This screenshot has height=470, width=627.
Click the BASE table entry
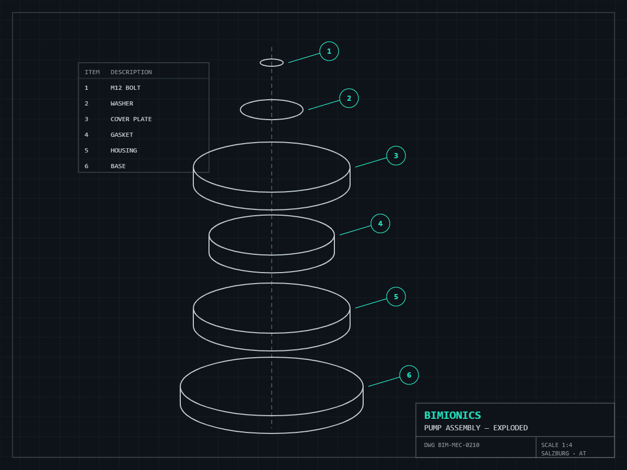pos(118,166)
